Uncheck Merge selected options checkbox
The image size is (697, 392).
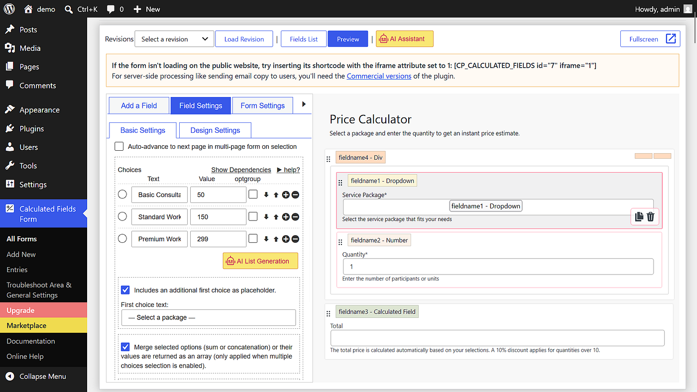coord(125,347)
